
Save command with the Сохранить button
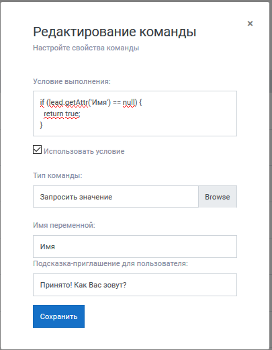58,316
